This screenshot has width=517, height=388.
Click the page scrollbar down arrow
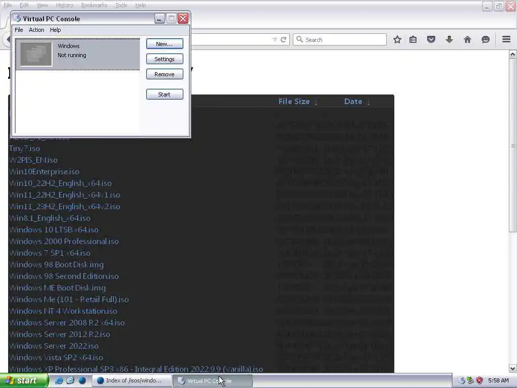(x=513, y=368)
